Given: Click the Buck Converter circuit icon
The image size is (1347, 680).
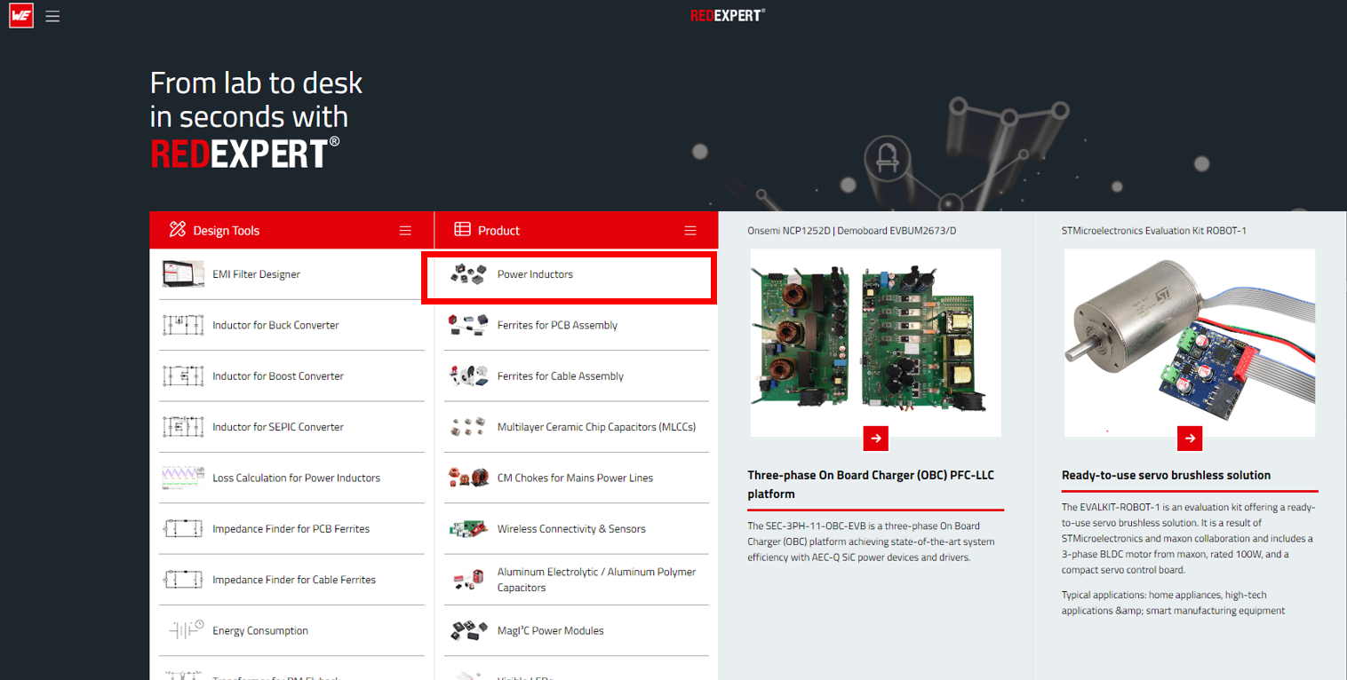Looking at the screenshot, I should [183, 325].
